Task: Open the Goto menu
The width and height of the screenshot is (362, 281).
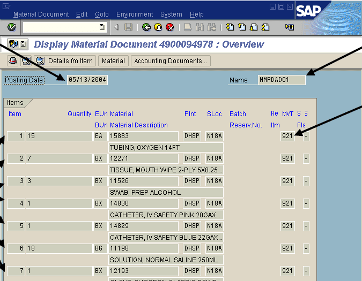Action: coord(101,14)
